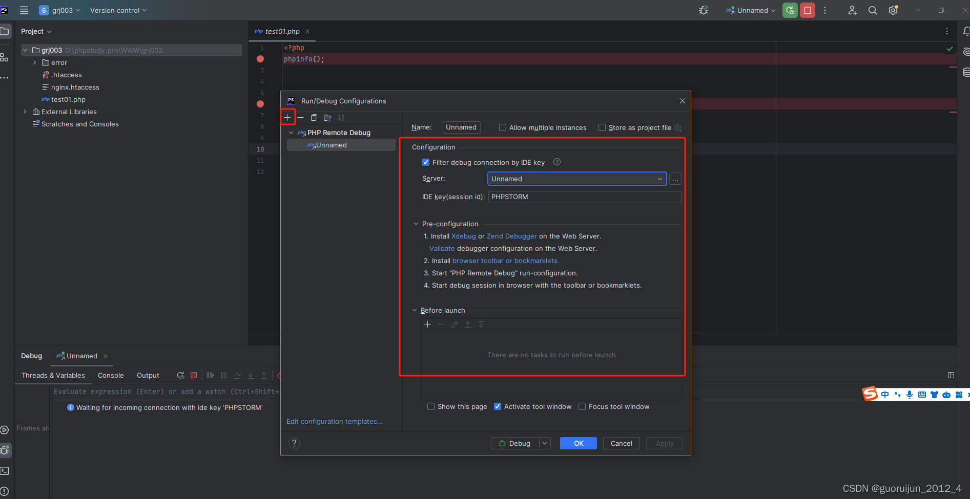Uncheck Activate tool window

498,407
